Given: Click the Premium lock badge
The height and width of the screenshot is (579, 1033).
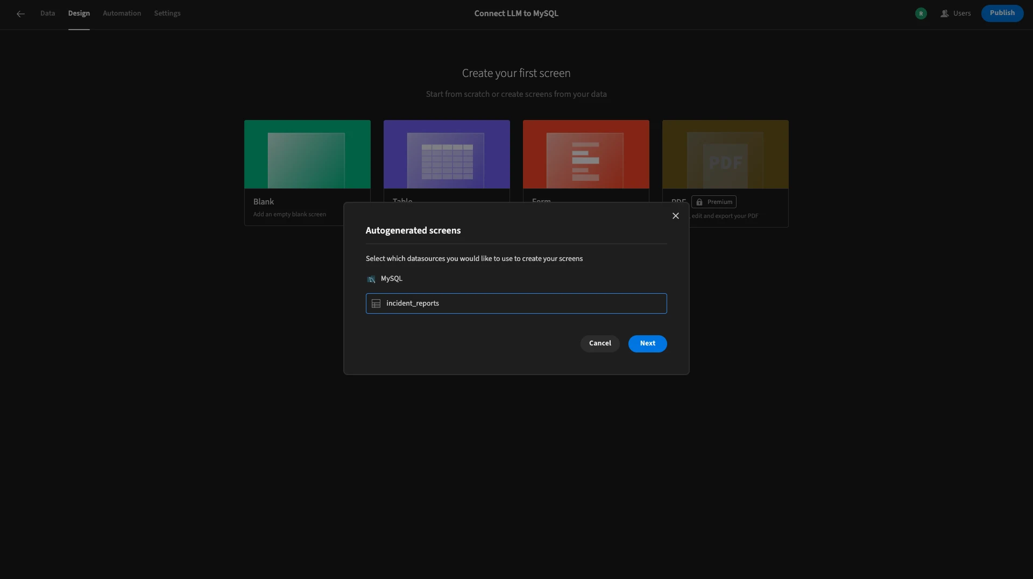Looking at the screenshot, I should pos(714,202).
